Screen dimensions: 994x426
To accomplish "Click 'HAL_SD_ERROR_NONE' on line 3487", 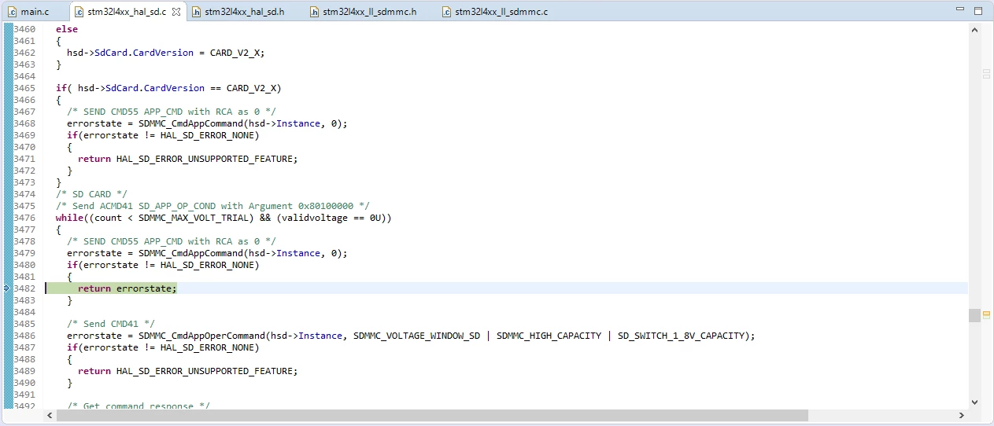I will 207,347.
